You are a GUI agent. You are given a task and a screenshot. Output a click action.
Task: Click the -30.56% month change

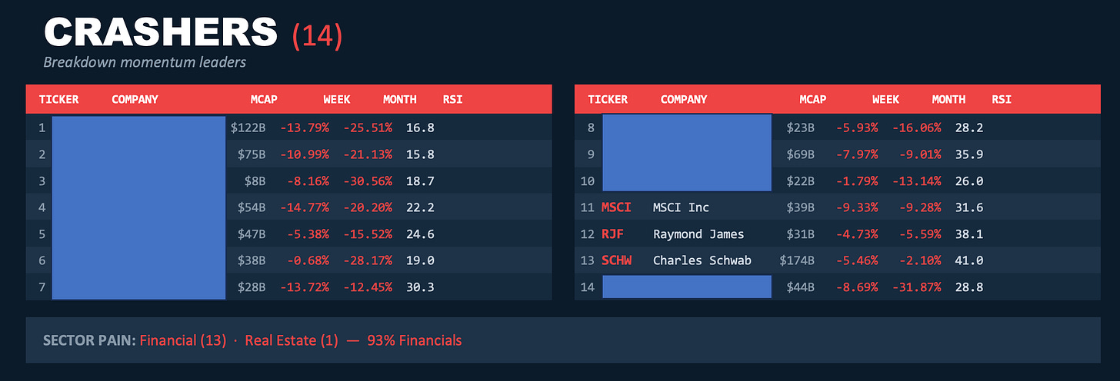(x=368, y=181)
